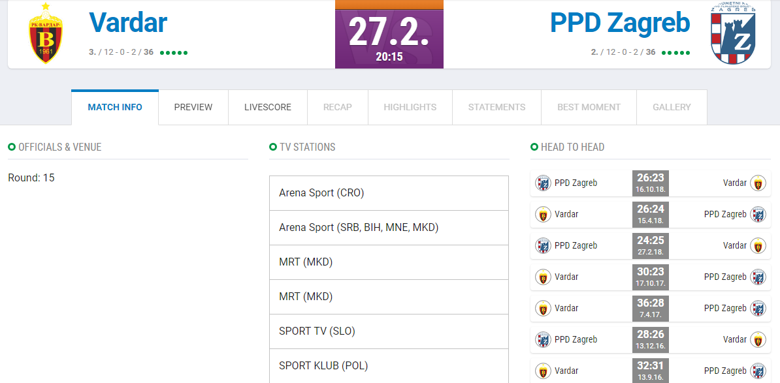Open the 24:25 result from 27.2.18.

click(x=651, y=246)
